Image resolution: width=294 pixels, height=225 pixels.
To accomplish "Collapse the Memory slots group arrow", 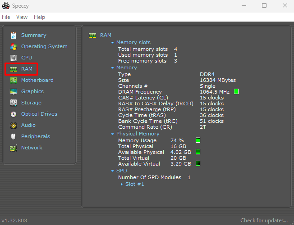I will pyautogui.click(x=112, y=43).
